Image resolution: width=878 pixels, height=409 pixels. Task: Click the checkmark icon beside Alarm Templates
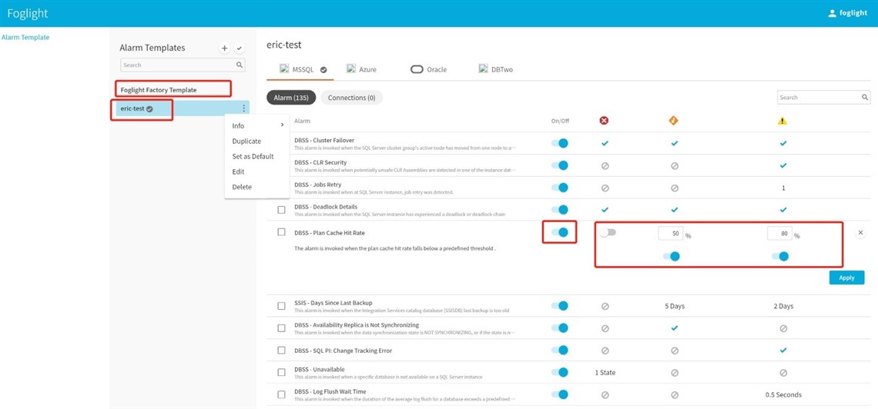(239, 48)
